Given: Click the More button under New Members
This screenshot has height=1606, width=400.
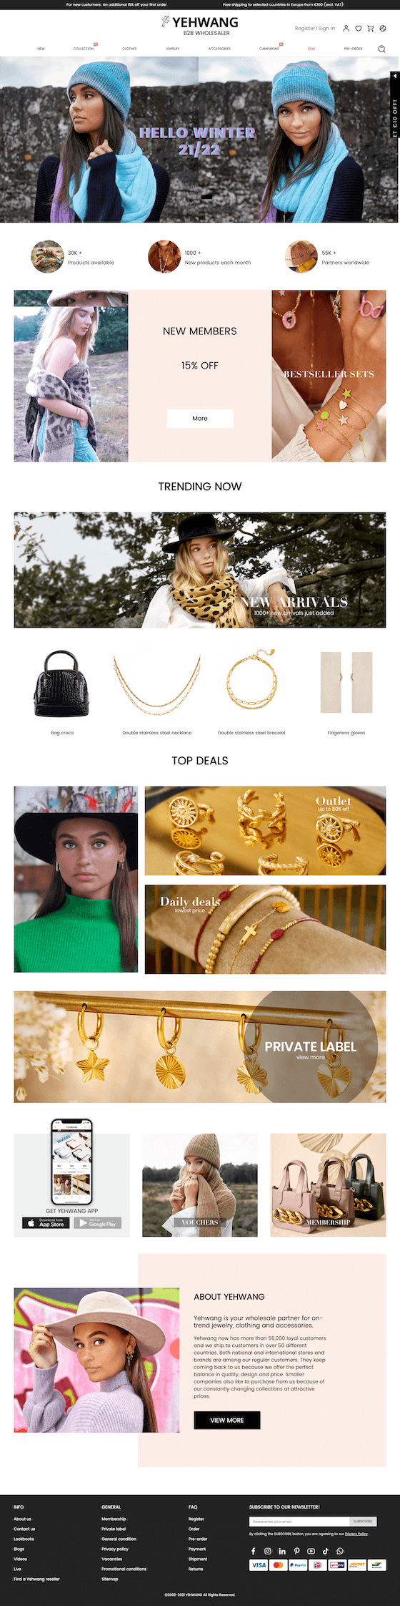Looking at the screenshot, I should click(x=200, y=418).
